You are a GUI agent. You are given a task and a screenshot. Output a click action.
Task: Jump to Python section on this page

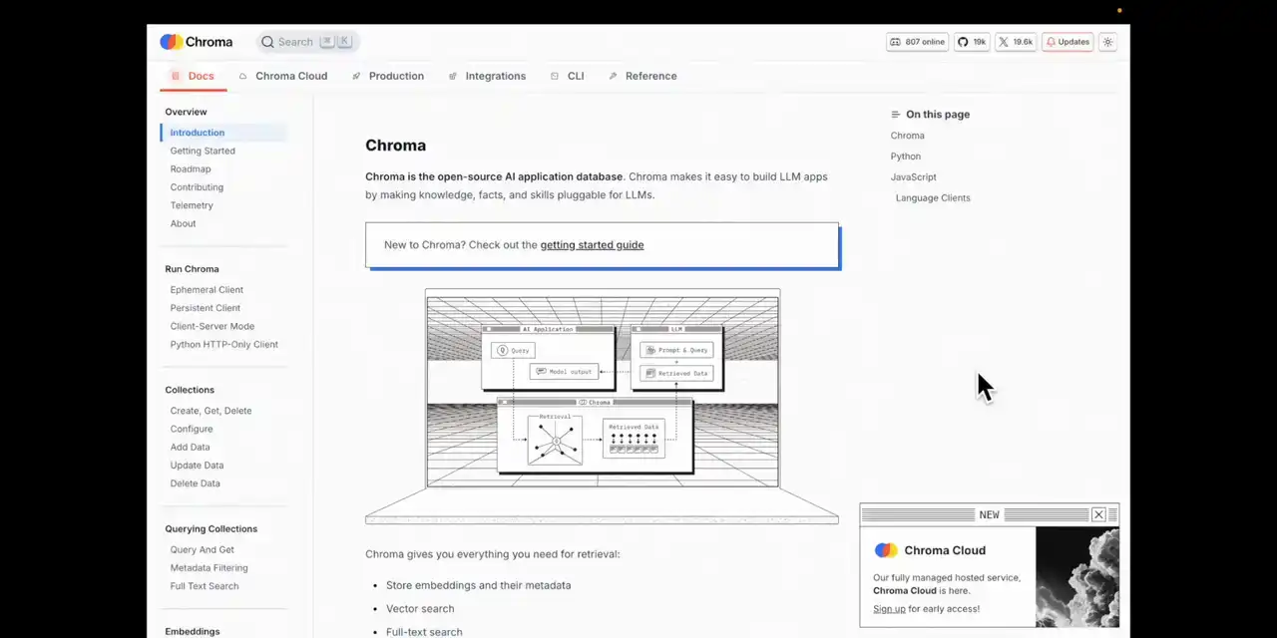906,157
